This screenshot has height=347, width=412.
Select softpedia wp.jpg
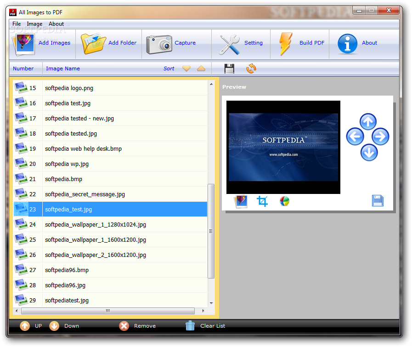[x=110, y=164]
